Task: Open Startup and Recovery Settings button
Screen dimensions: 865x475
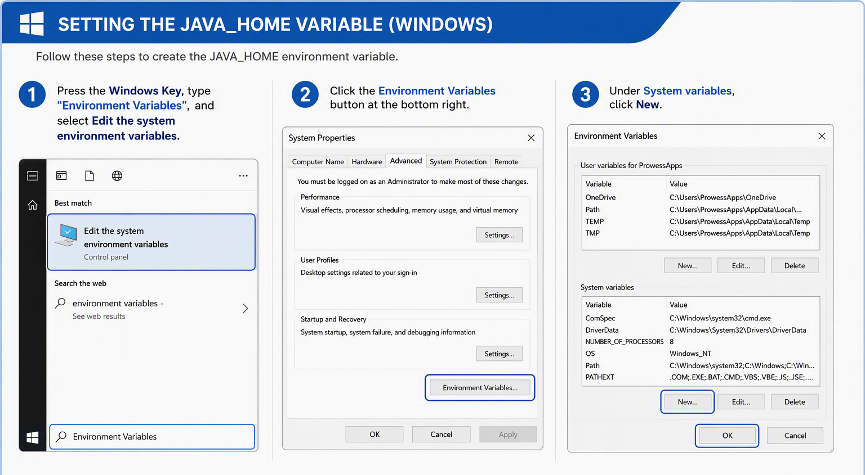Action: (x=499, y=354)
